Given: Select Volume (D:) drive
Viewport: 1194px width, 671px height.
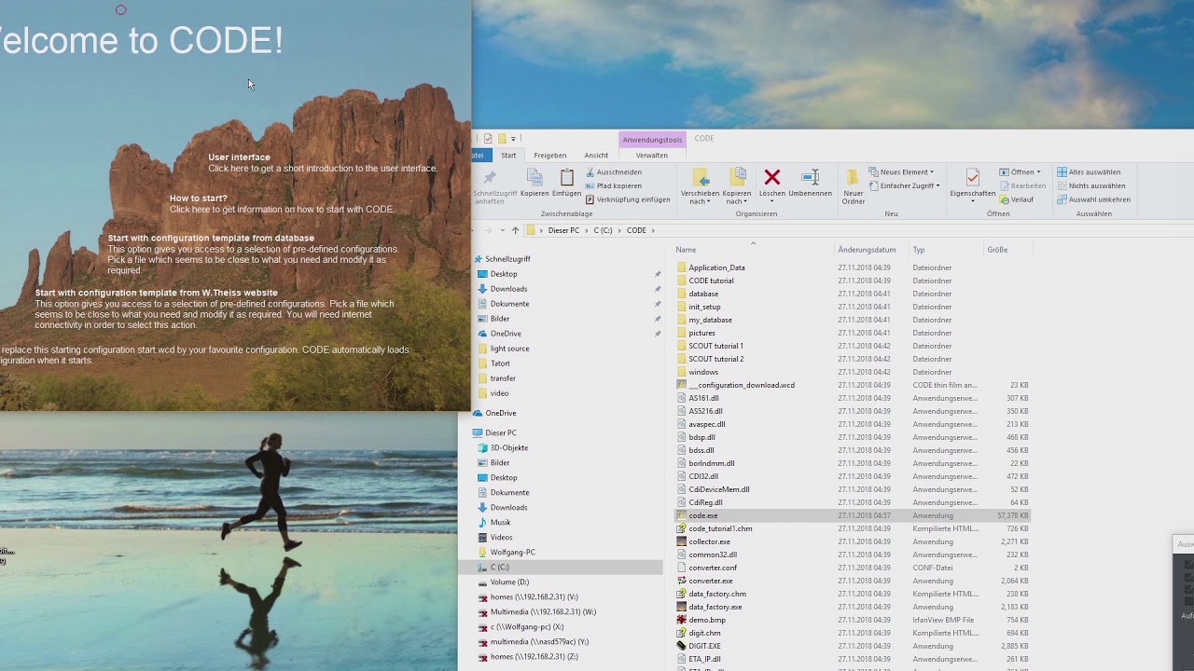Looking at the screenshot, I should click(x=509, y=582).
